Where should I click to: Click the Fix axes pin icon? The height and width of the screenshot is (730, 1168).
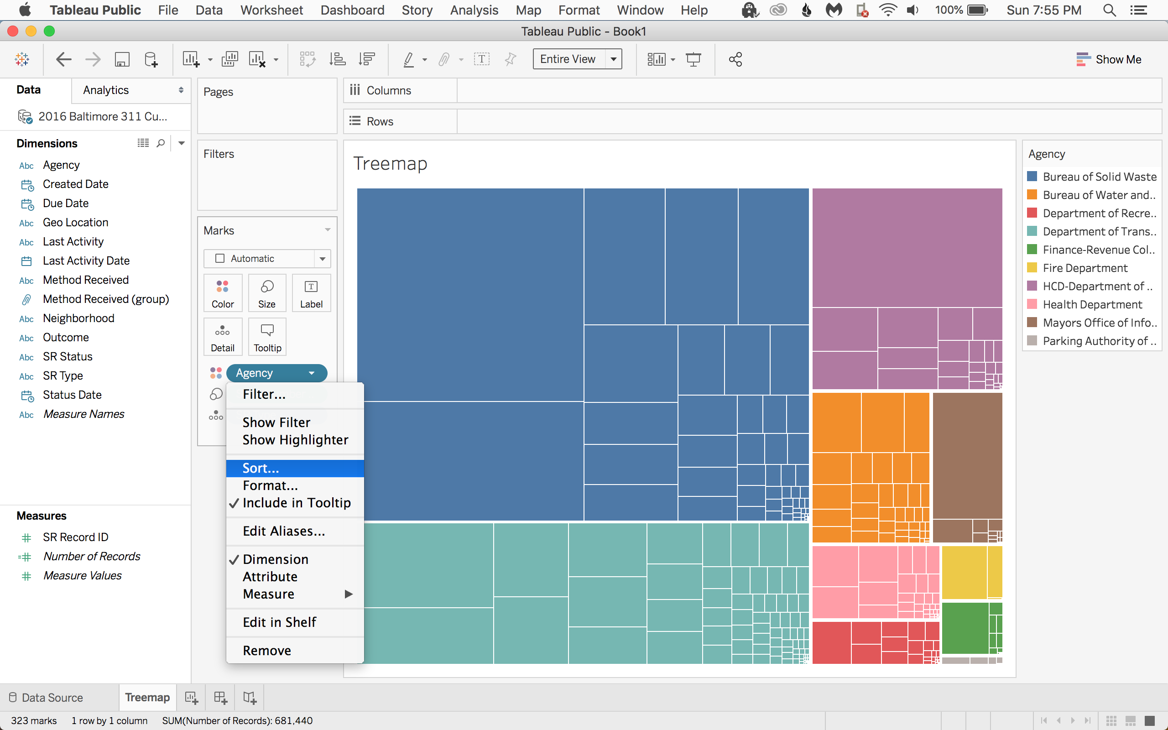tap(510, 59)
